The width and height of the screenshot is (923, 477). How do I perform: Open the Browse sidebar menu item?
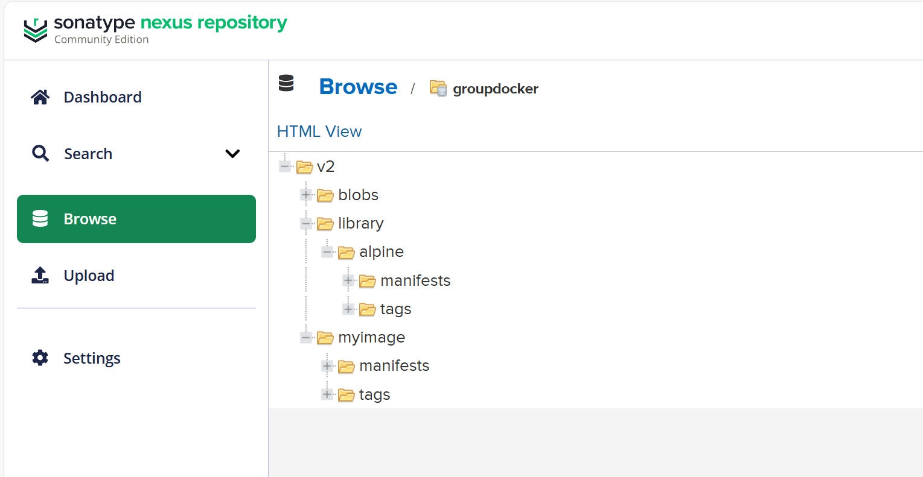click(136, 219)
